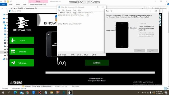This screenshot has width=169, height=95.
Task: Click the Activate button
Action: [x=97, y=63]
